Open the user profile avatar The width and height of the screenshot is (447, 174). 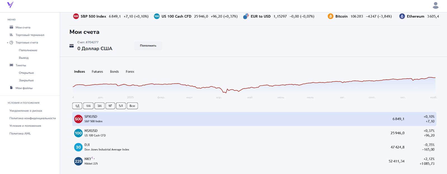pos(436,5)
